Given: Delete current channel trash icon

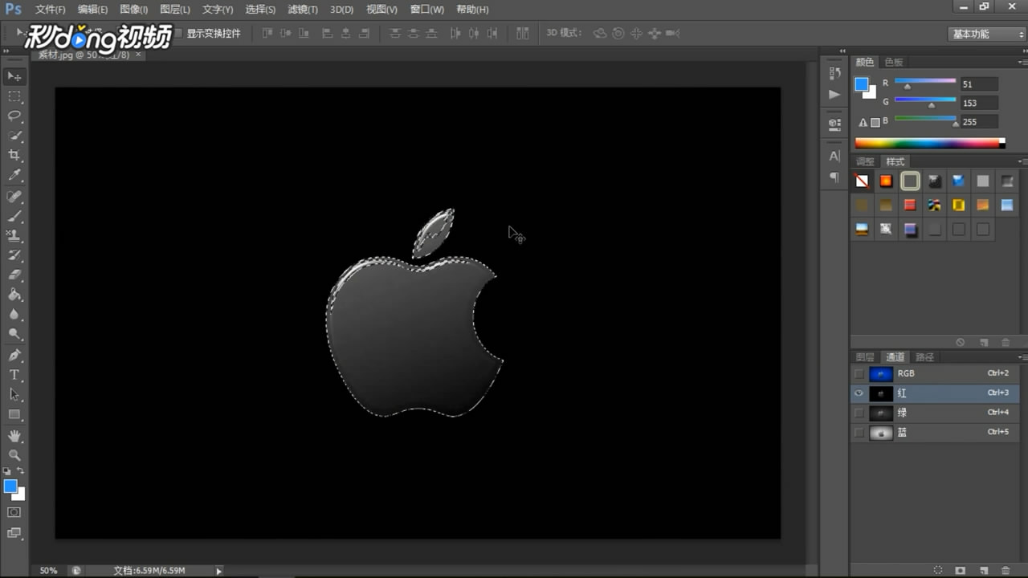Looking at the screenshot, I should click(x=1006, y=569).
